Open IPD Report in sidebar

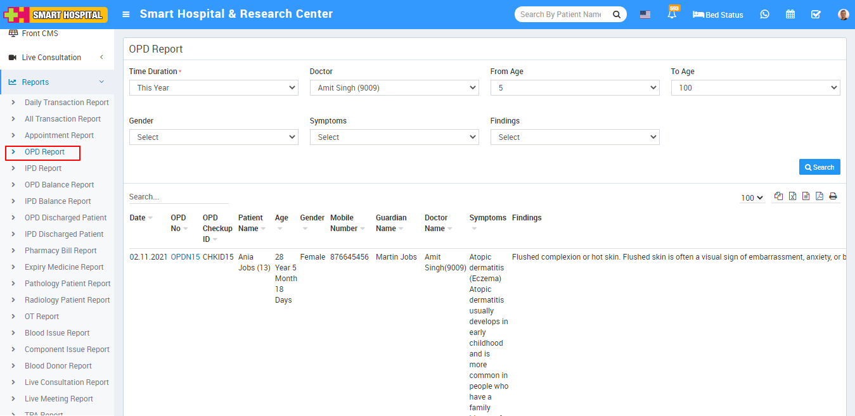click(x=43, y=168)
